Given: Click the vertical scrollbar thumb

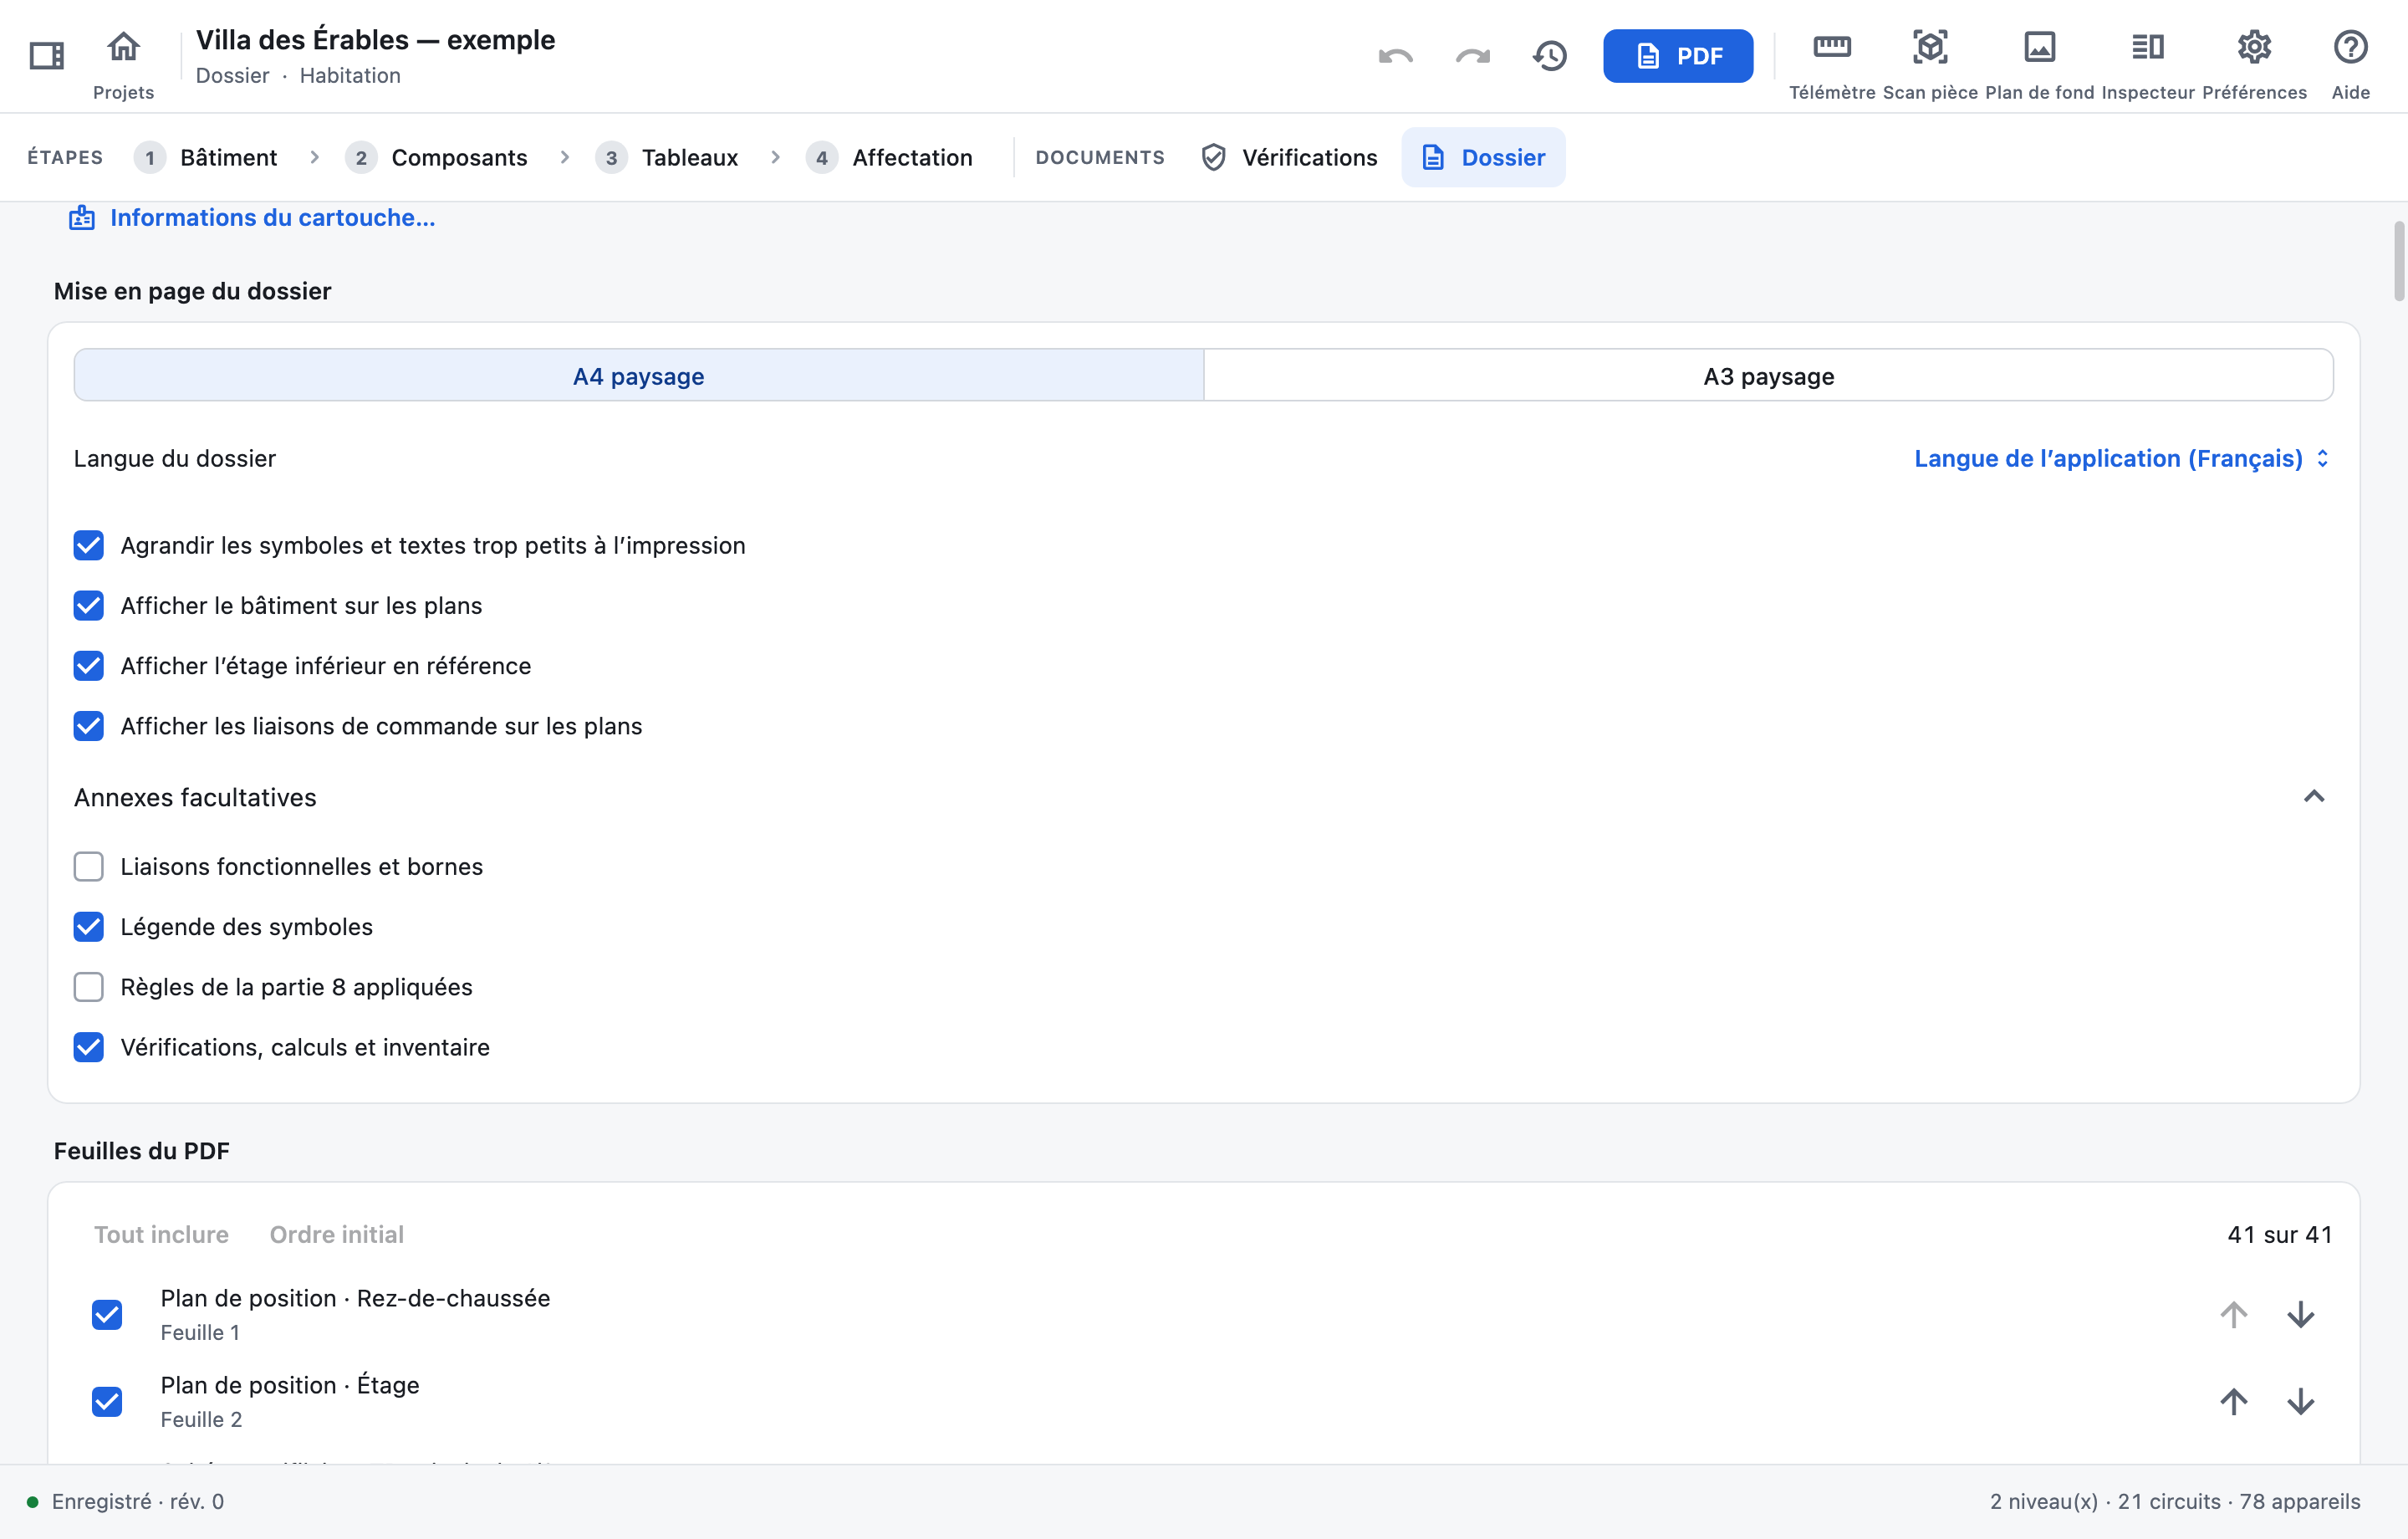Looking at the screenshot, I should pyautogui.click(x=2397, y=262).
